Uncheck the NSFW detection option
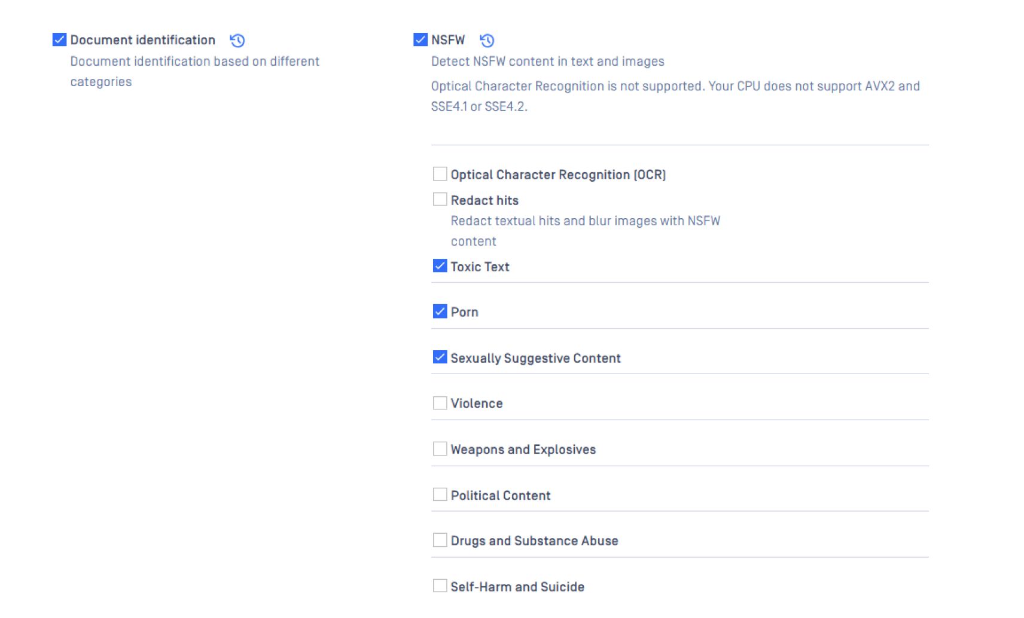Viewport: 1024px width, 618px height. click(x=420, y=39)
